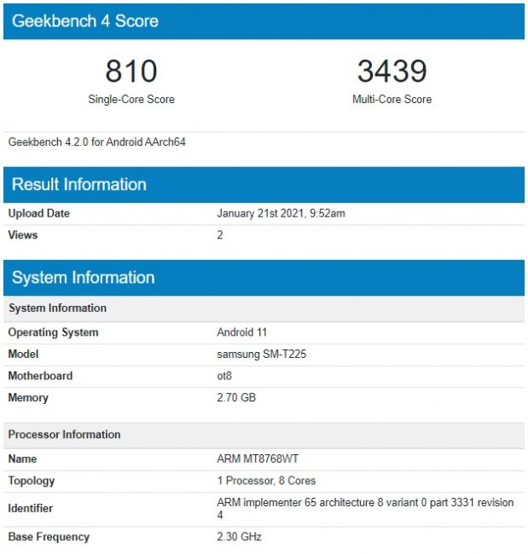Select the multi-core score 3439
This screenshot has height=554, width=528.
[392, 71]
